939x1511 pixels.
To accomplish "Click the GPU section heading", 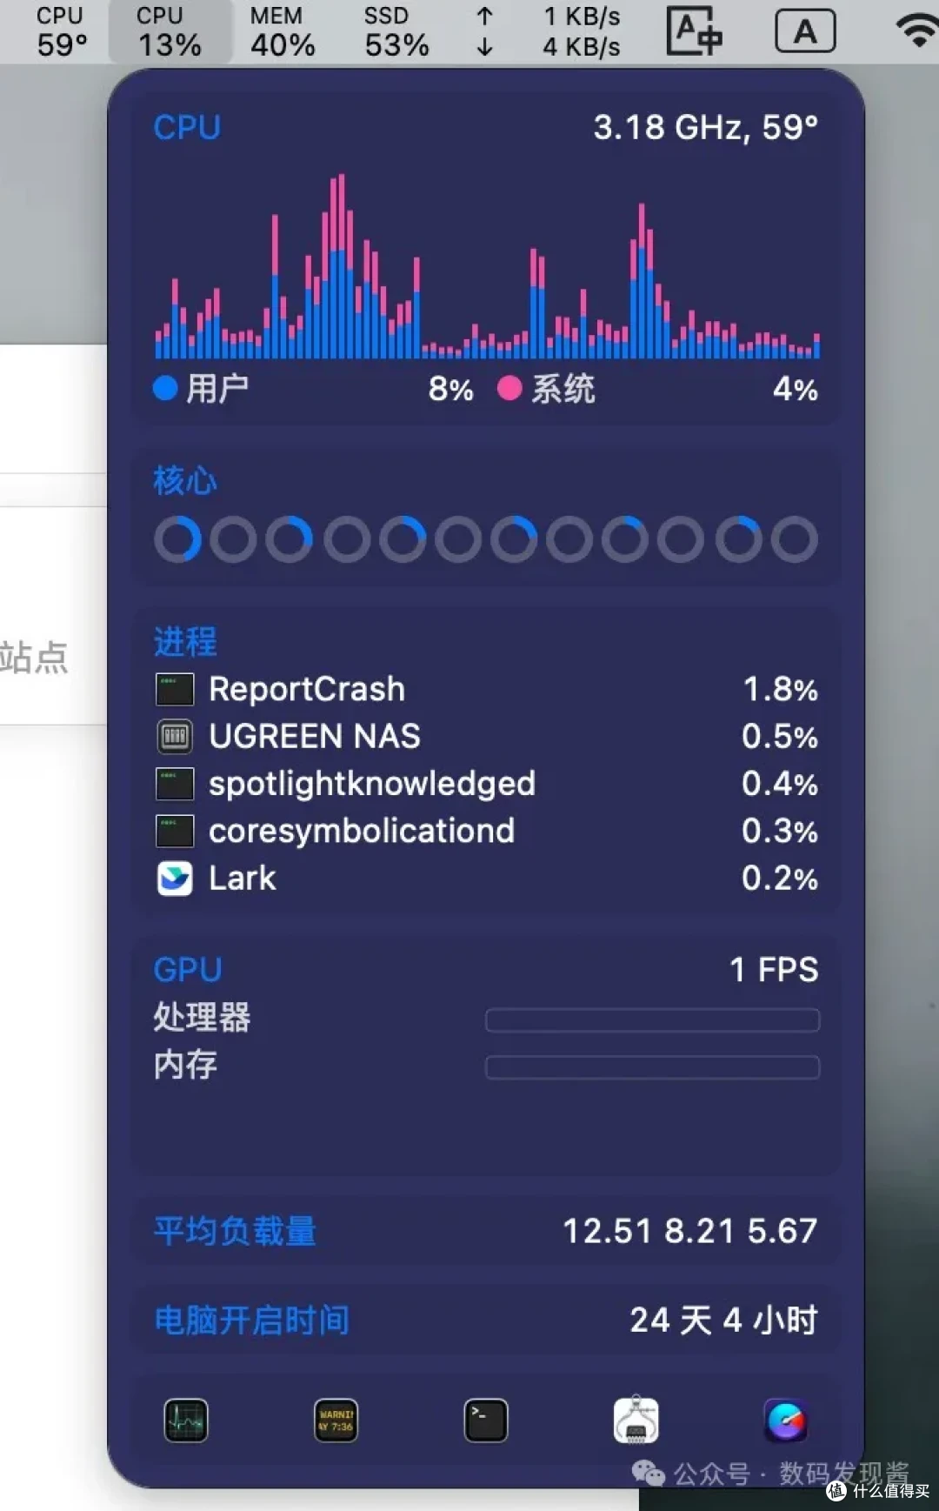I will tap(188, 969).
